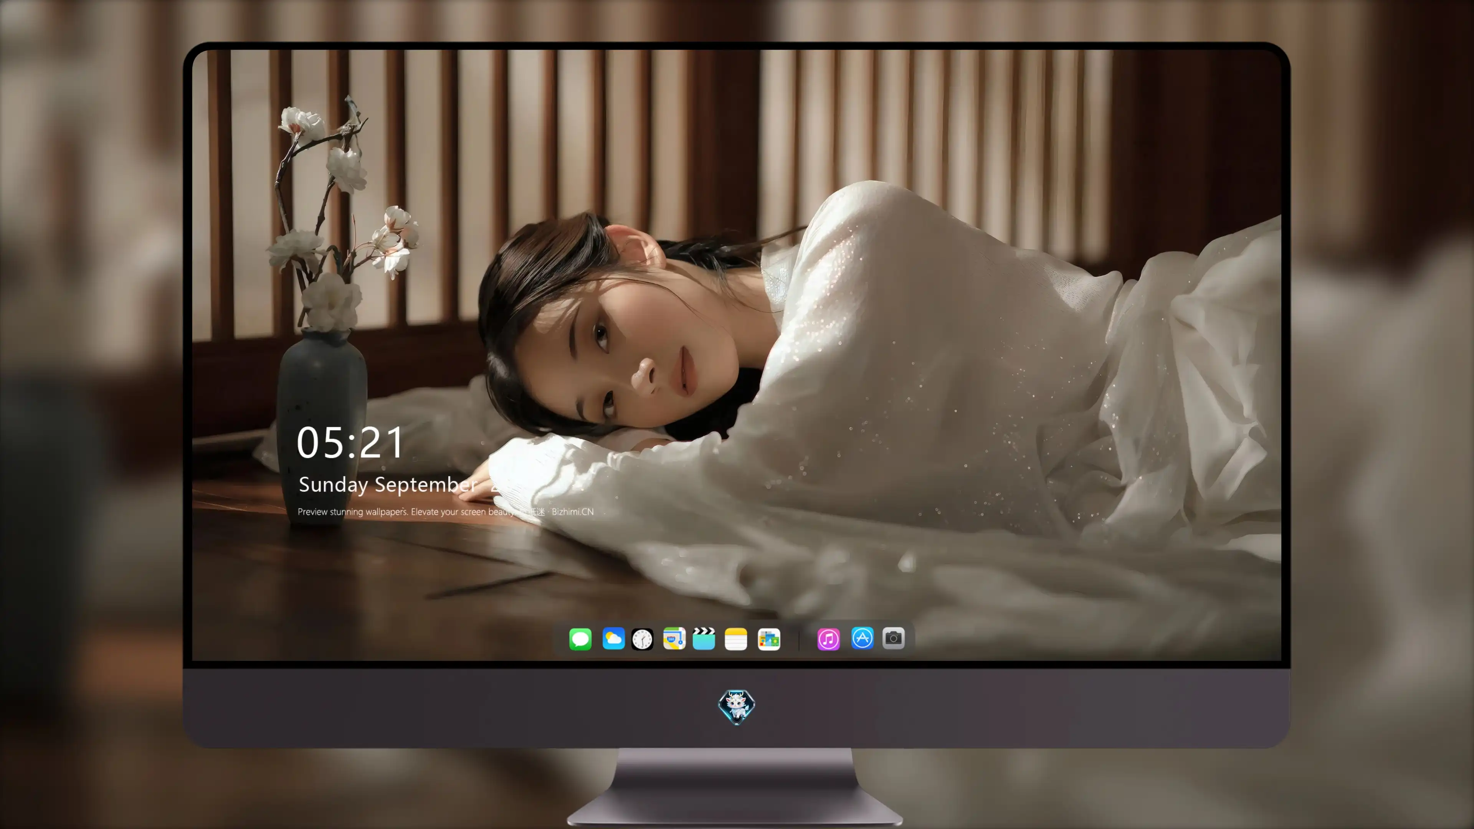
Task: Click the Bizhimi.CN site label
Action: [572, 512]
